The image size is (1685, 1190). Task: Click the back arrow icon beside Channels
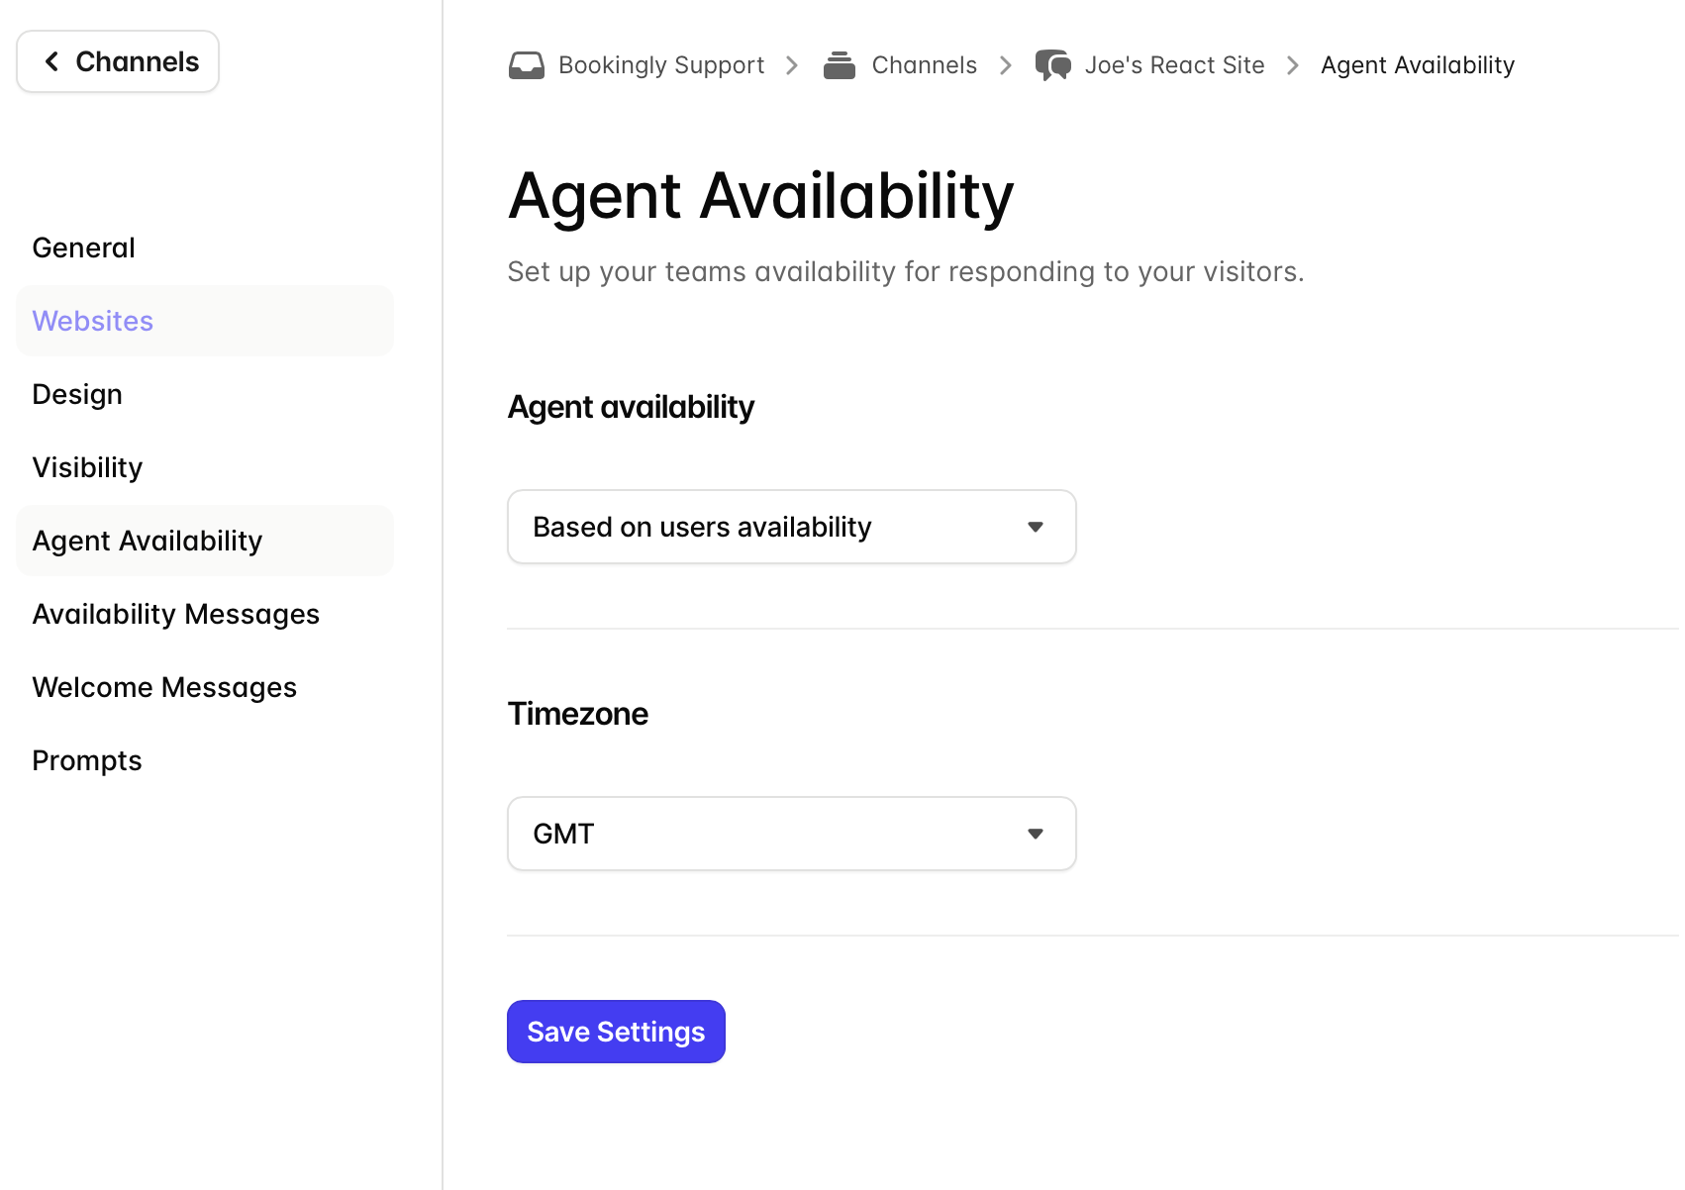[51, 61]
